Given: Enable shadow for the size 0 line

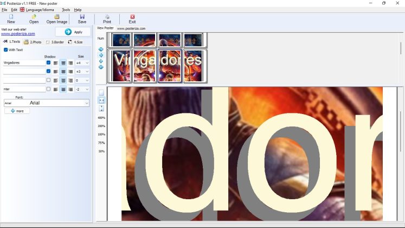Looking at the screenshot, I should pos(48,80).
